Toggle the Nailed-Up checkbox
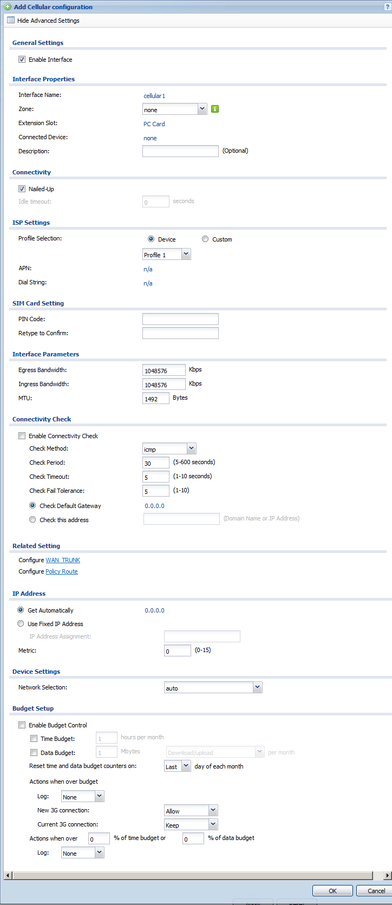Viewport: 392px width, 905px height. 22,189
